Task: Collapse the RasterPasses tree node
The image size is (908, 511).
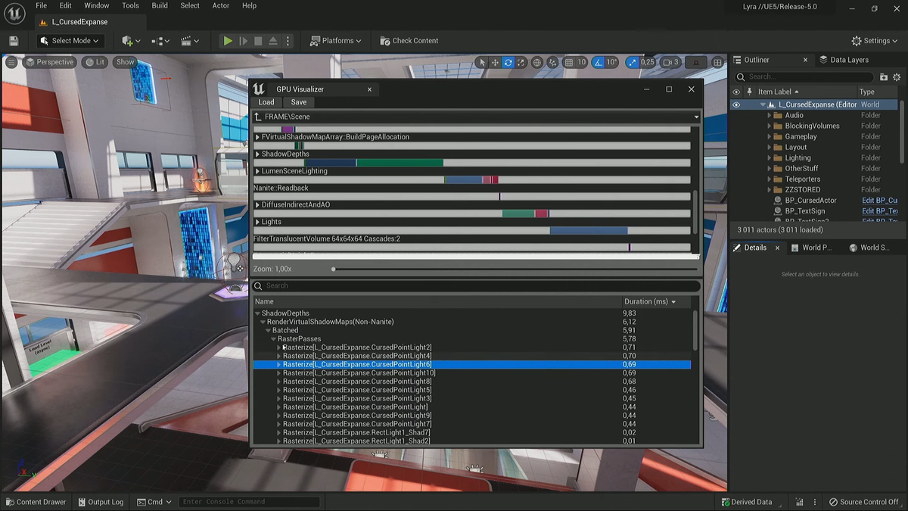Action: click(x=275, y=339)
